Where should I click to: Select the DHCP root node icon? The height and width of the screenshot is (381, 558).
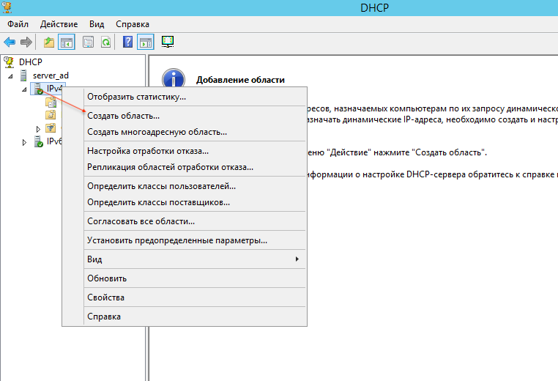(9, 62)
